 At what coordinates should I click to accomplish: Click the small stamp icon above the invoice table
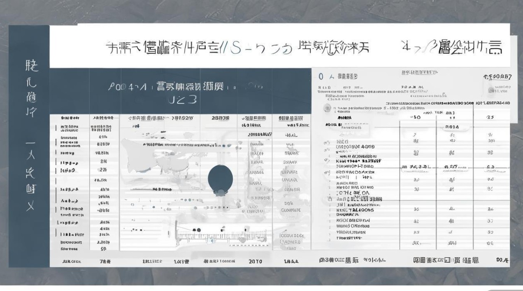pos(326,107)
